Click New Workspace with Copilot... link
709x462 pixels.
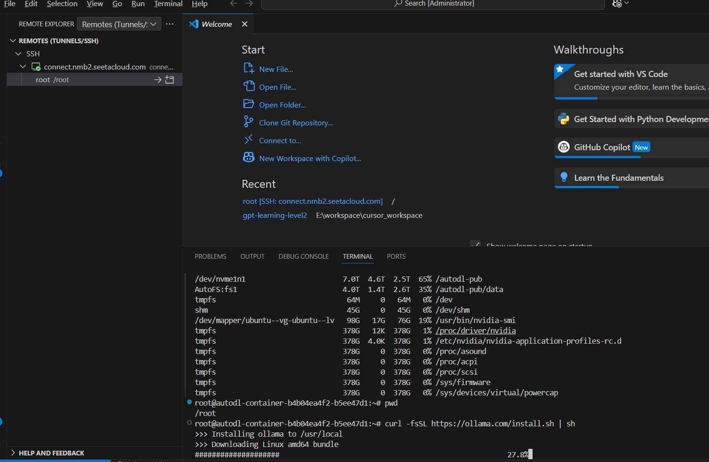(310, 158)
